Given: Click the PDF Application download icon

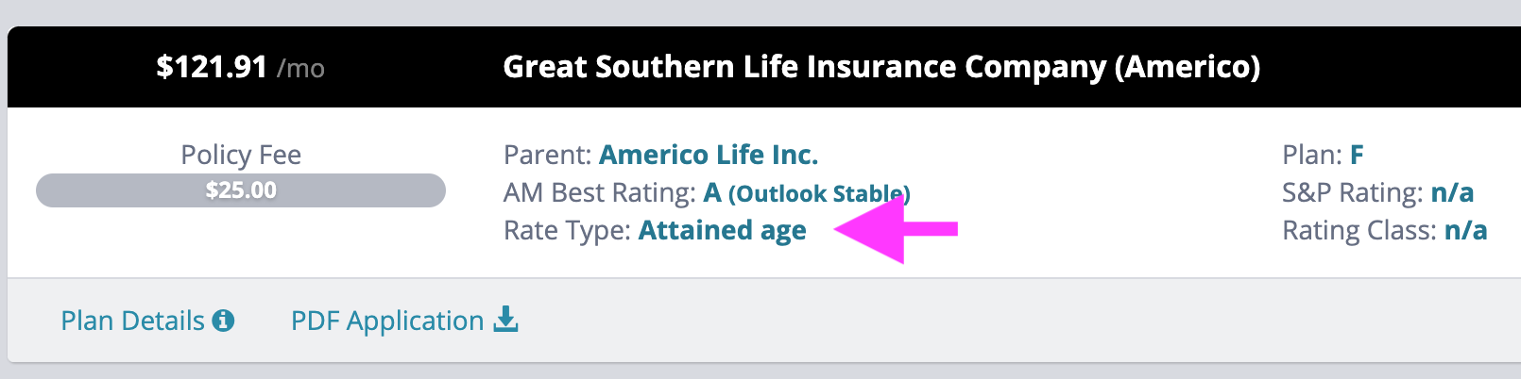Looking at the screenshot, I should tap(506, 320).
